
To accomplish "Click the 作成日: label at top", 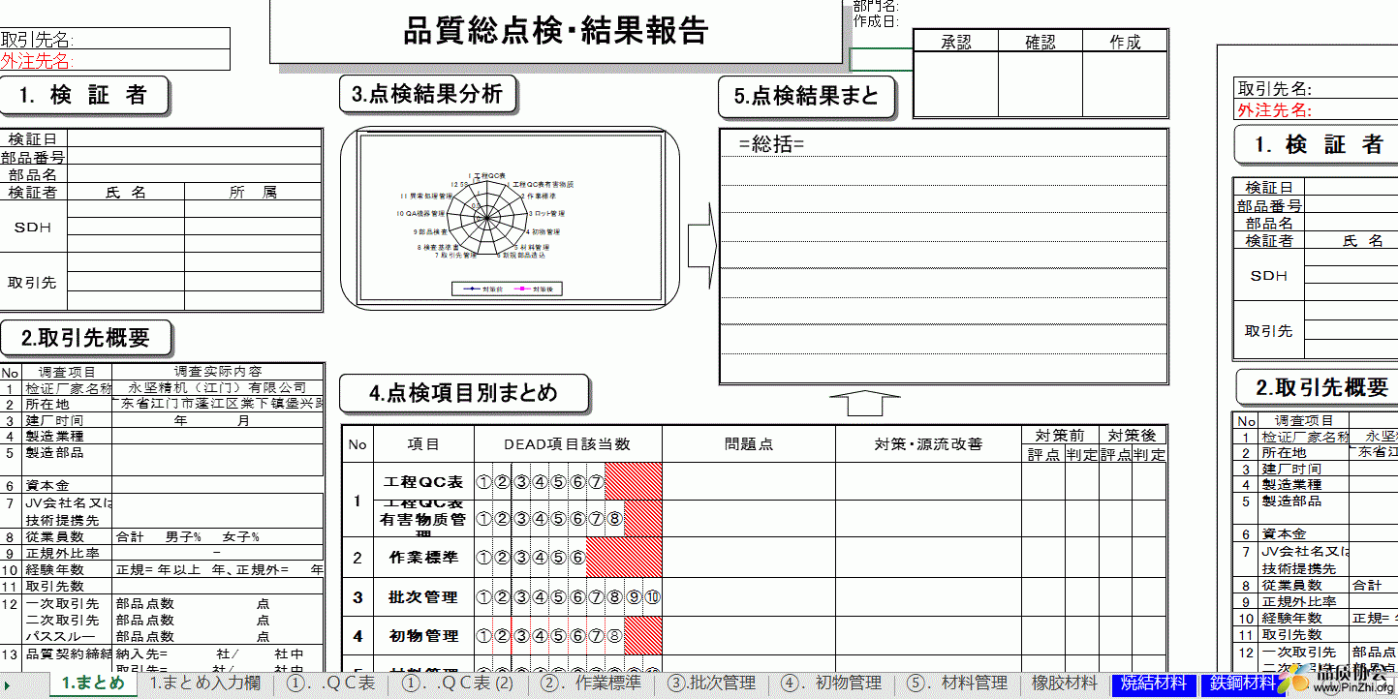I will 876,20.
